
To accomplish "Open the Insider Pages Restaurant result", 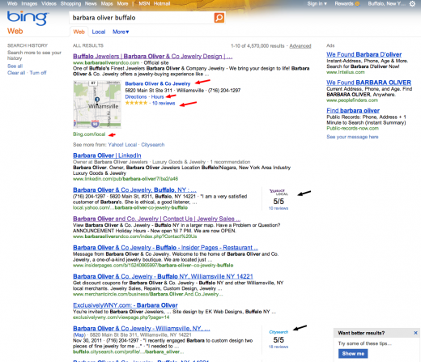I will [165, 248].
